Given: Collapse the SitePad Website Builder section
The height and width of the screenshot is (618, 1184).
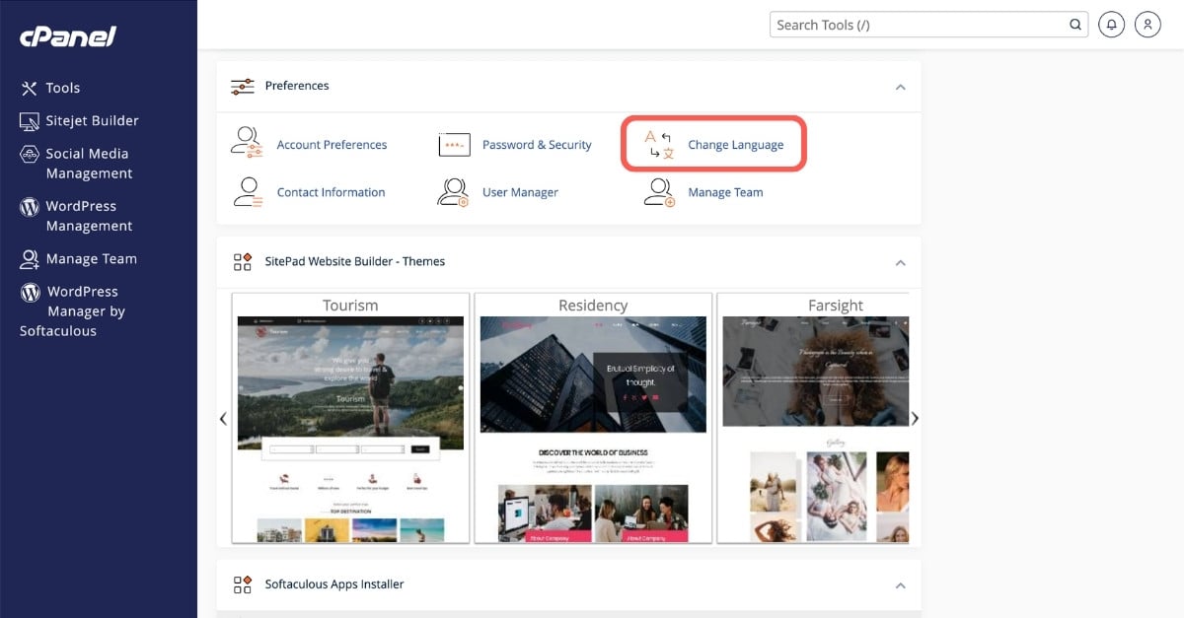Looking at the screenshot, I should click(900, 262).
